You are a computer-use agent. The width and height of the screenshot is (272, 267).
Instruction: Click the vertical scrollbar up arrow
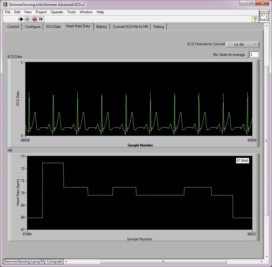point(267,26)
